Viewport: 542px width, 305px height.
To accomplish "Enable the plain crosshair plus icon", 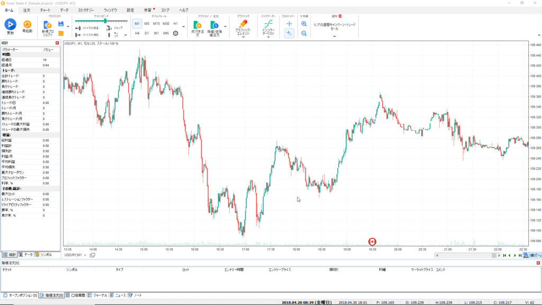I will click(290, 23).
